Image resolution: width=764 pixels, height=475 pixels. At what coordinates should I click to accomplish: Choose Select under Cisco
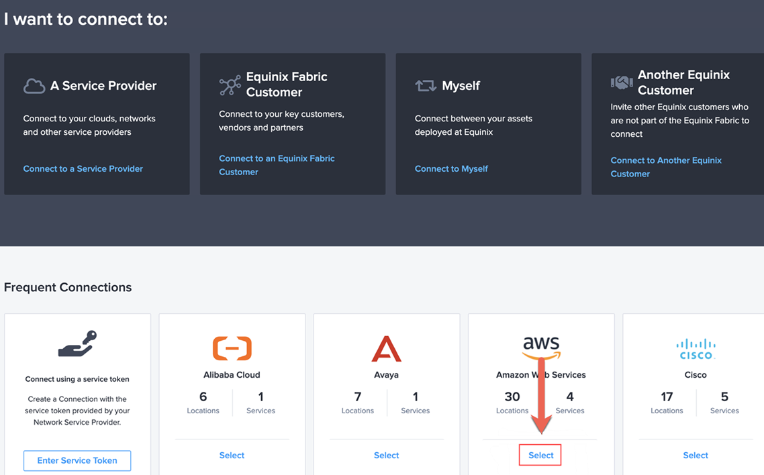point(696,455)
